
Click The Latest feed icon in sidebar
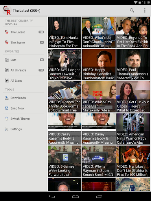click(7, 32)
